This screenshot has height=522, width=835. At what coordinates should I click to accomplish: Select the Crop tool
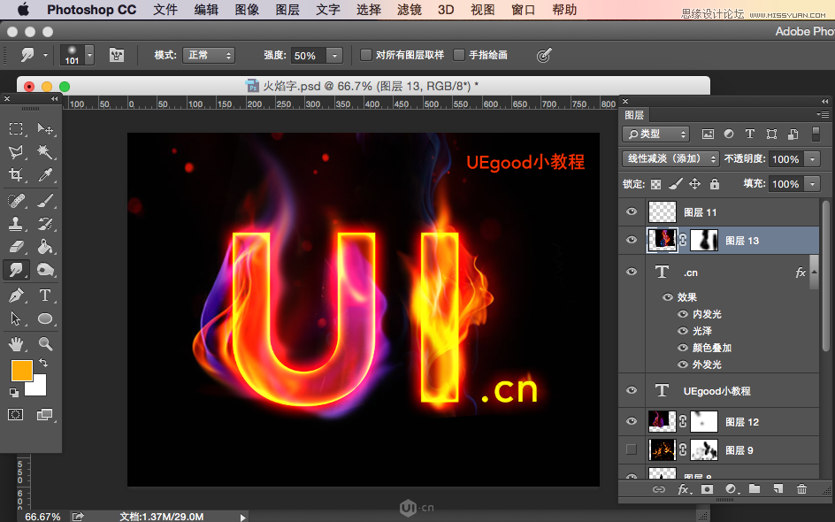tap(16, 174)
